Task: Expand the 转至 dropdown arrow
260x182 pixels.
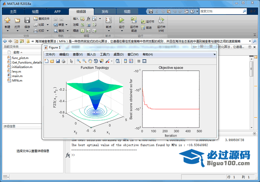Action: coord(67,25)
